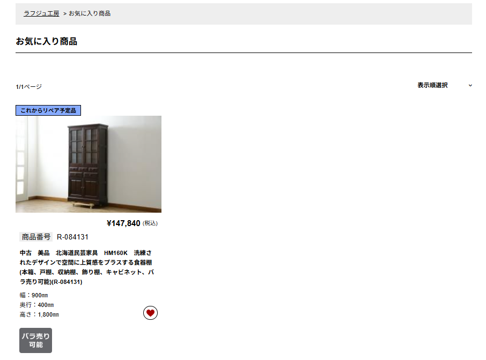Click the お気に入り商品 page heading
The height and width of the screenshot is (360, 486).
click(47, 41)
